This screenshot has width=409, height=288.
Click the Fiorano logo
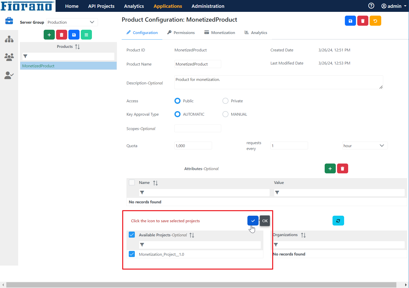click(28, 6)
